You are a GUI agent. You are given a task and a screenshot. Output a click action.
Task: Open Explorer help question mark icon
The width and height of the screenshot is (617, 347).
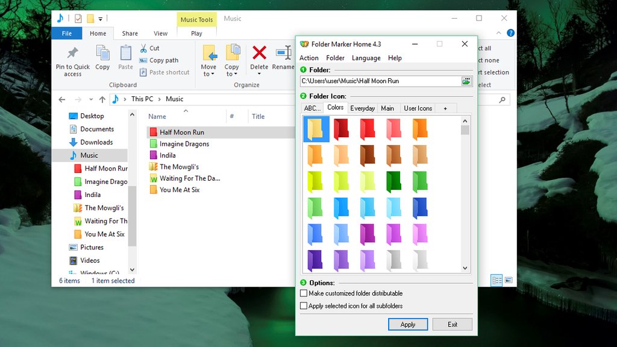[510, 33]
